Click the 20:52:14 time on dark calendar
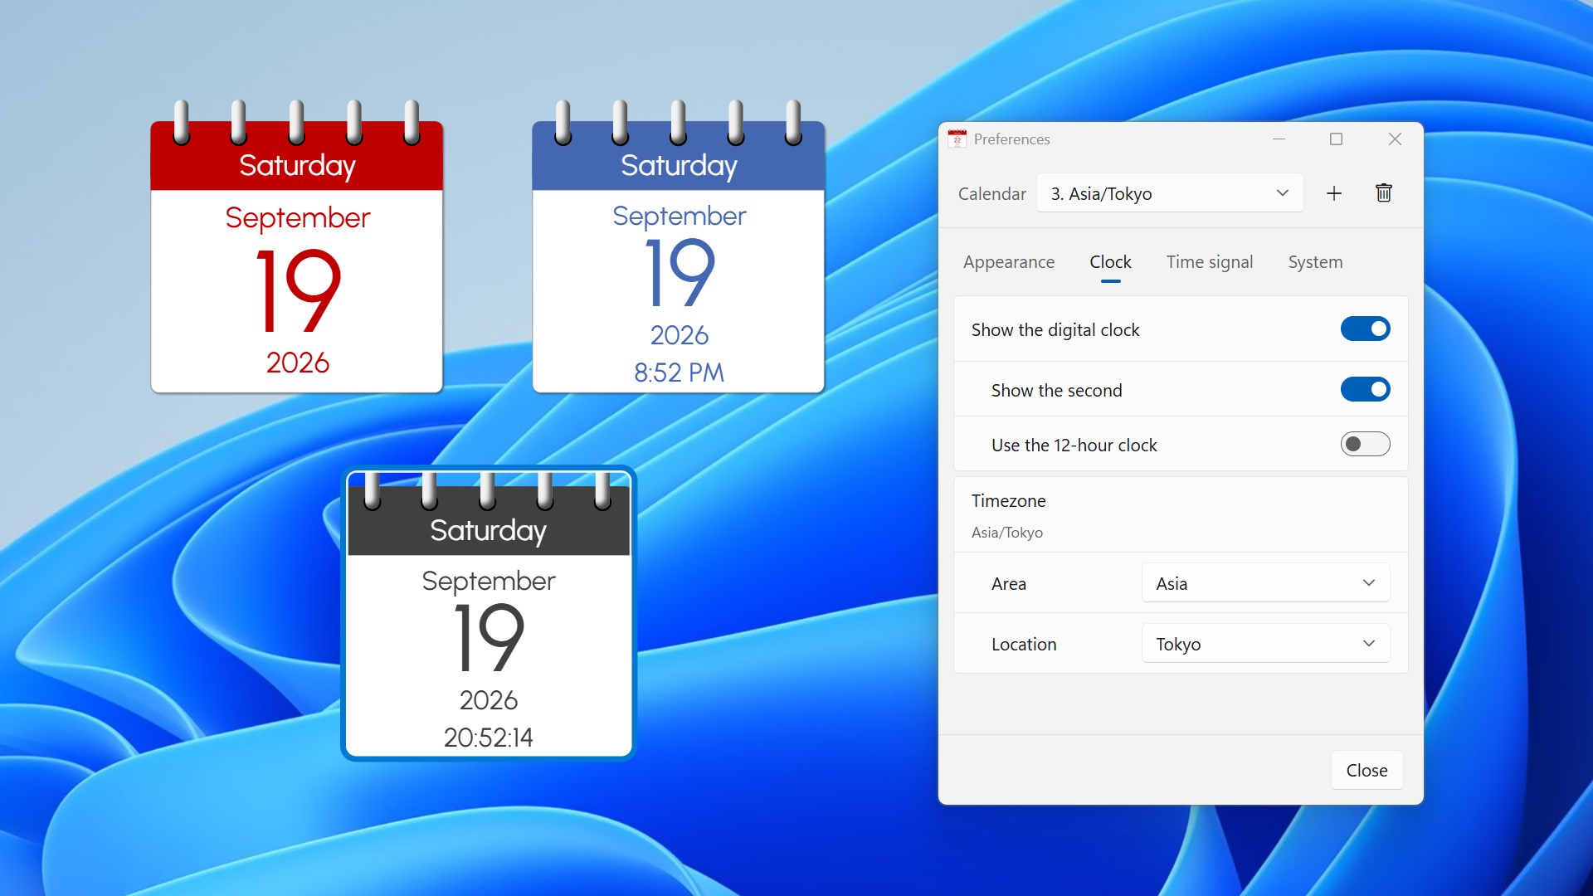Viewport: 1593px width, 896px height. pos(489,738)
